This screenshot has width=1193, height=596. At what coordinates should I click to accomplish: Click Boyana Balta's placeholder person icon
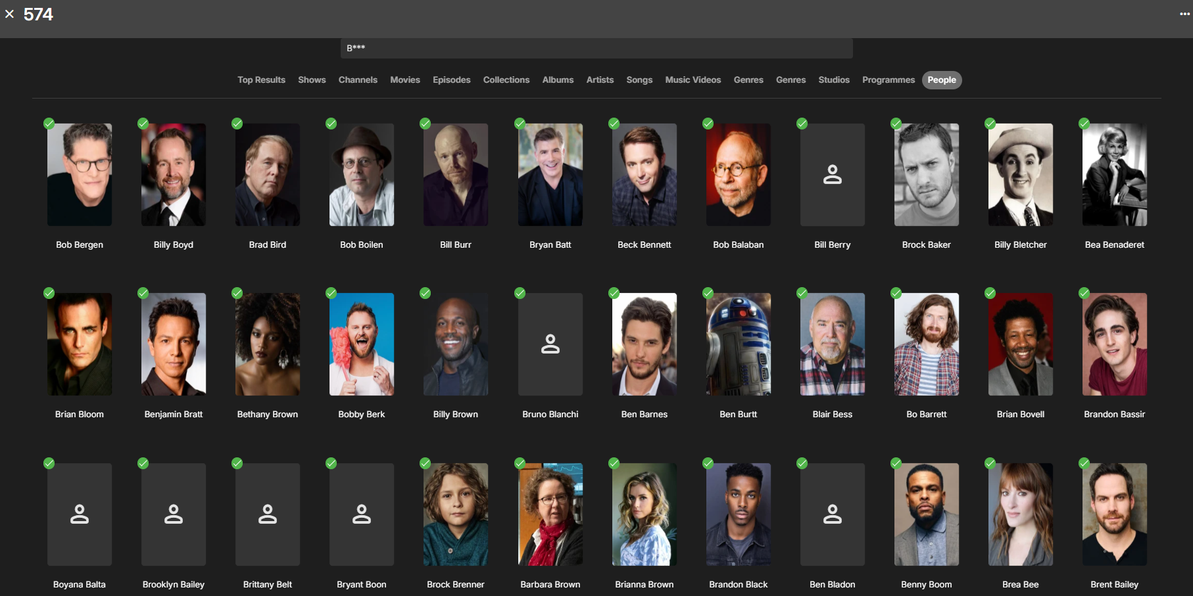(80, 515)
